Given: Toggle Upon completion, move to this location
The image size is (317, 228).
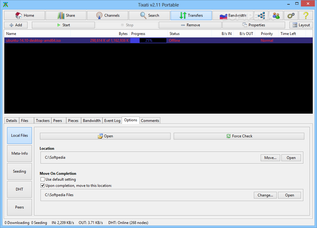Looking at the screenshot, I should pos(42,185).
